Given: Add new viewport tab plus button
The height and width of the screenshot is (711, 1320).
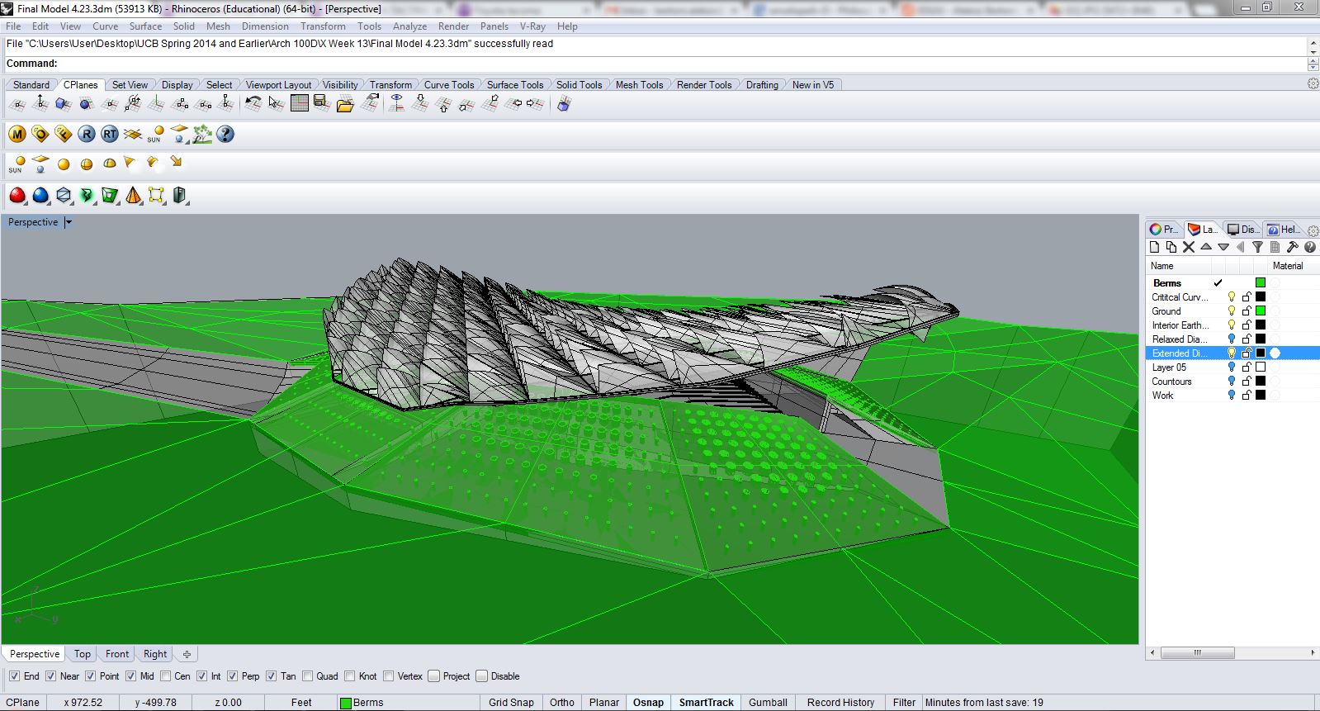Looking at the screenshot, I should click(187, 654).
